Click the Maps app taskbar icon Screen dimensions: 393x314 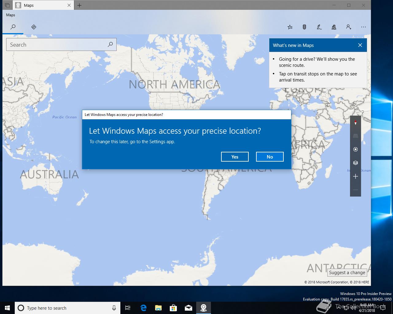204,308
